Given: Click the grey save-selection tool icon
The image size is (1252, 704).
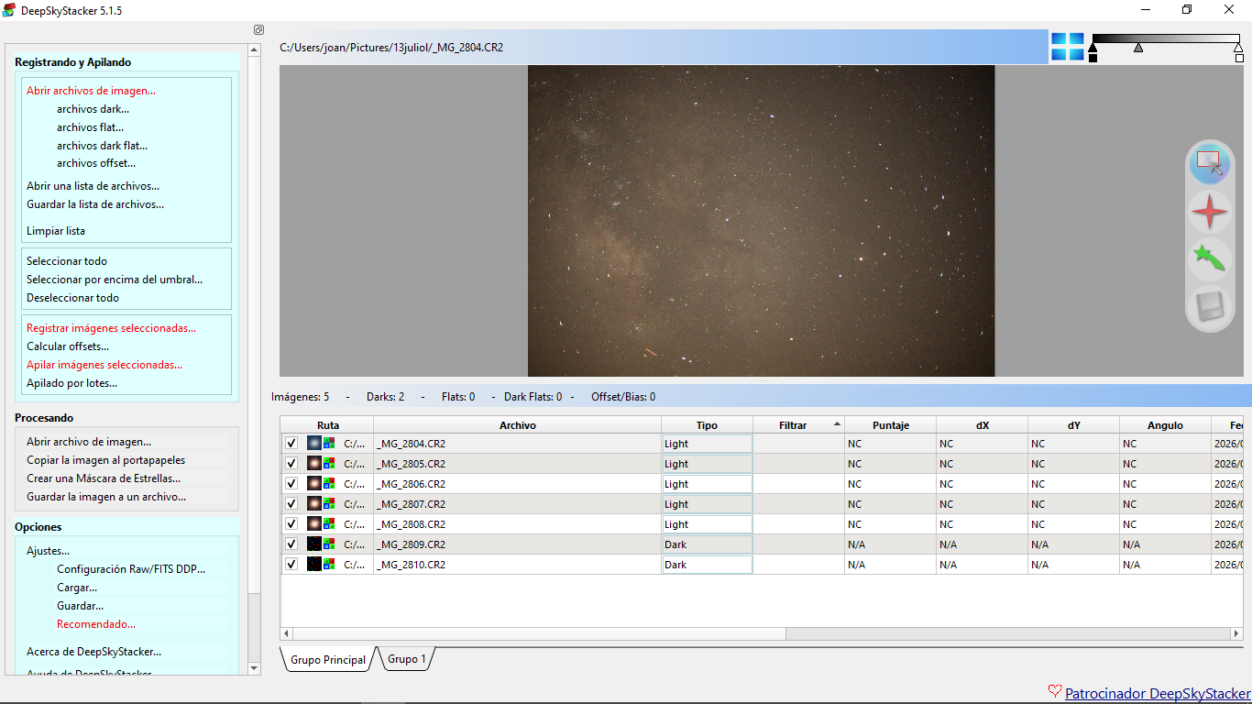Looking at the screenshot, I should click(x=1210, y=306).
